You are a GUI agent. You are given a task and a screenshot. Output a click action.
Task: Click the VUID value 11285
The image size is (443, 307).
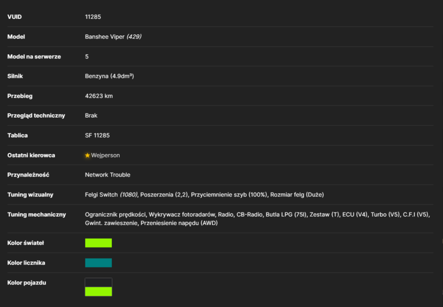click(x=93, y=17)
